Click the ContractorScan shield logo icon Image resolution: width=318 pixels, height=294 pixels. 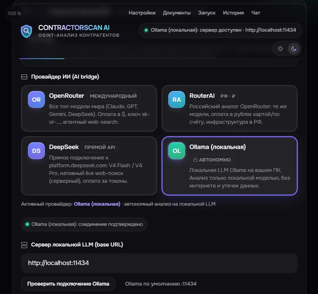click(x=26, y=31)
